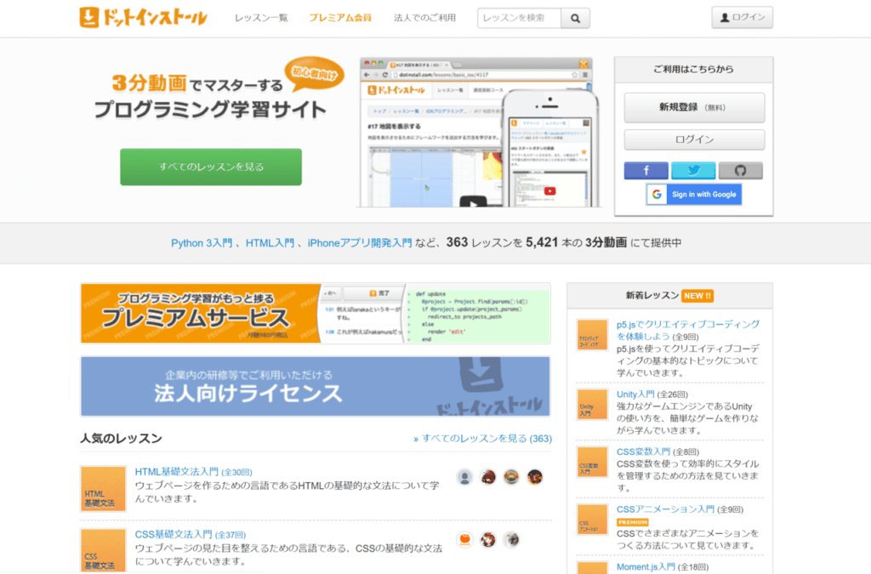Click the Dotinstall logo in header
This screenshot has height=574, width=871.
pos(143,17)
